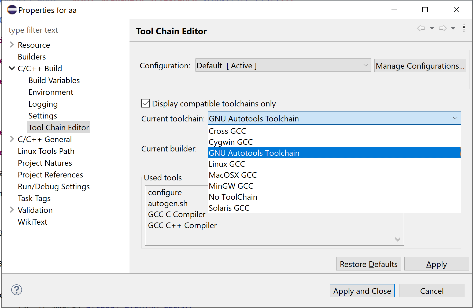Open the view menu three-dots icon

pyautogui.click(x=464, y=28)
